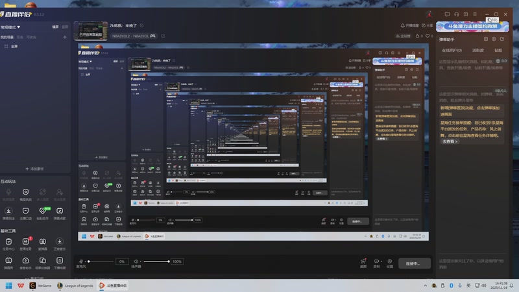This screenshot has width=519, height=292.
Task: Edit the stream title pencil icon
Action: 141,25
